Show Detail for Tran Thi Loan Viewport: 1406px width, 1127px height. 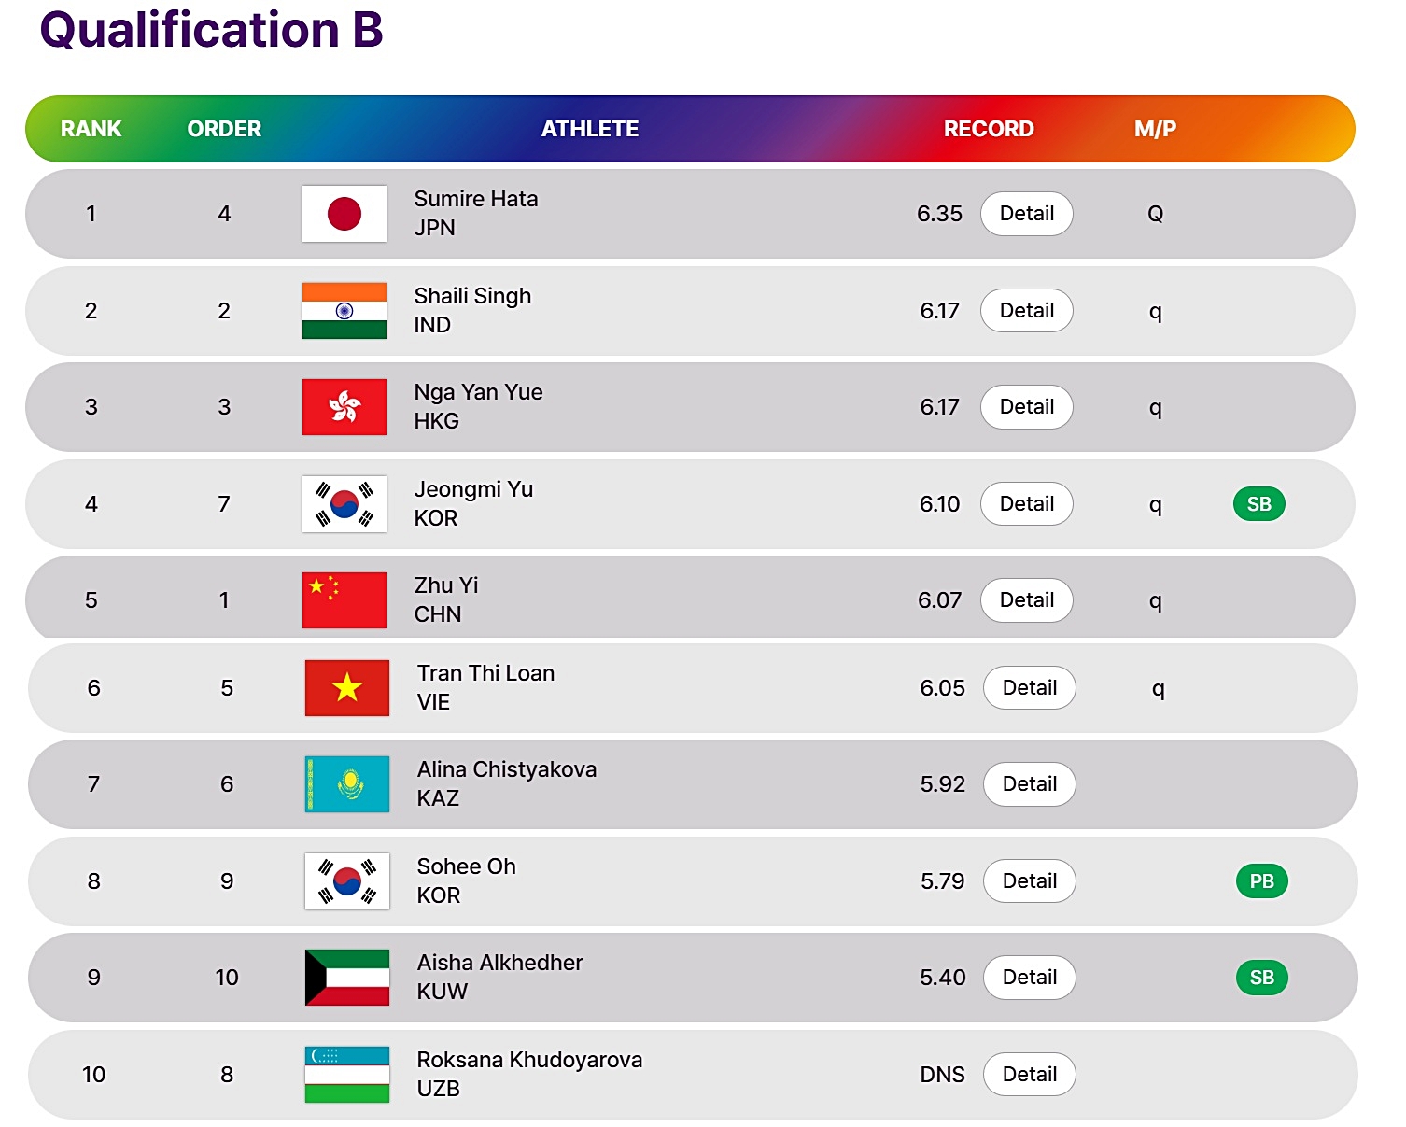click(x=1030, y=688)
